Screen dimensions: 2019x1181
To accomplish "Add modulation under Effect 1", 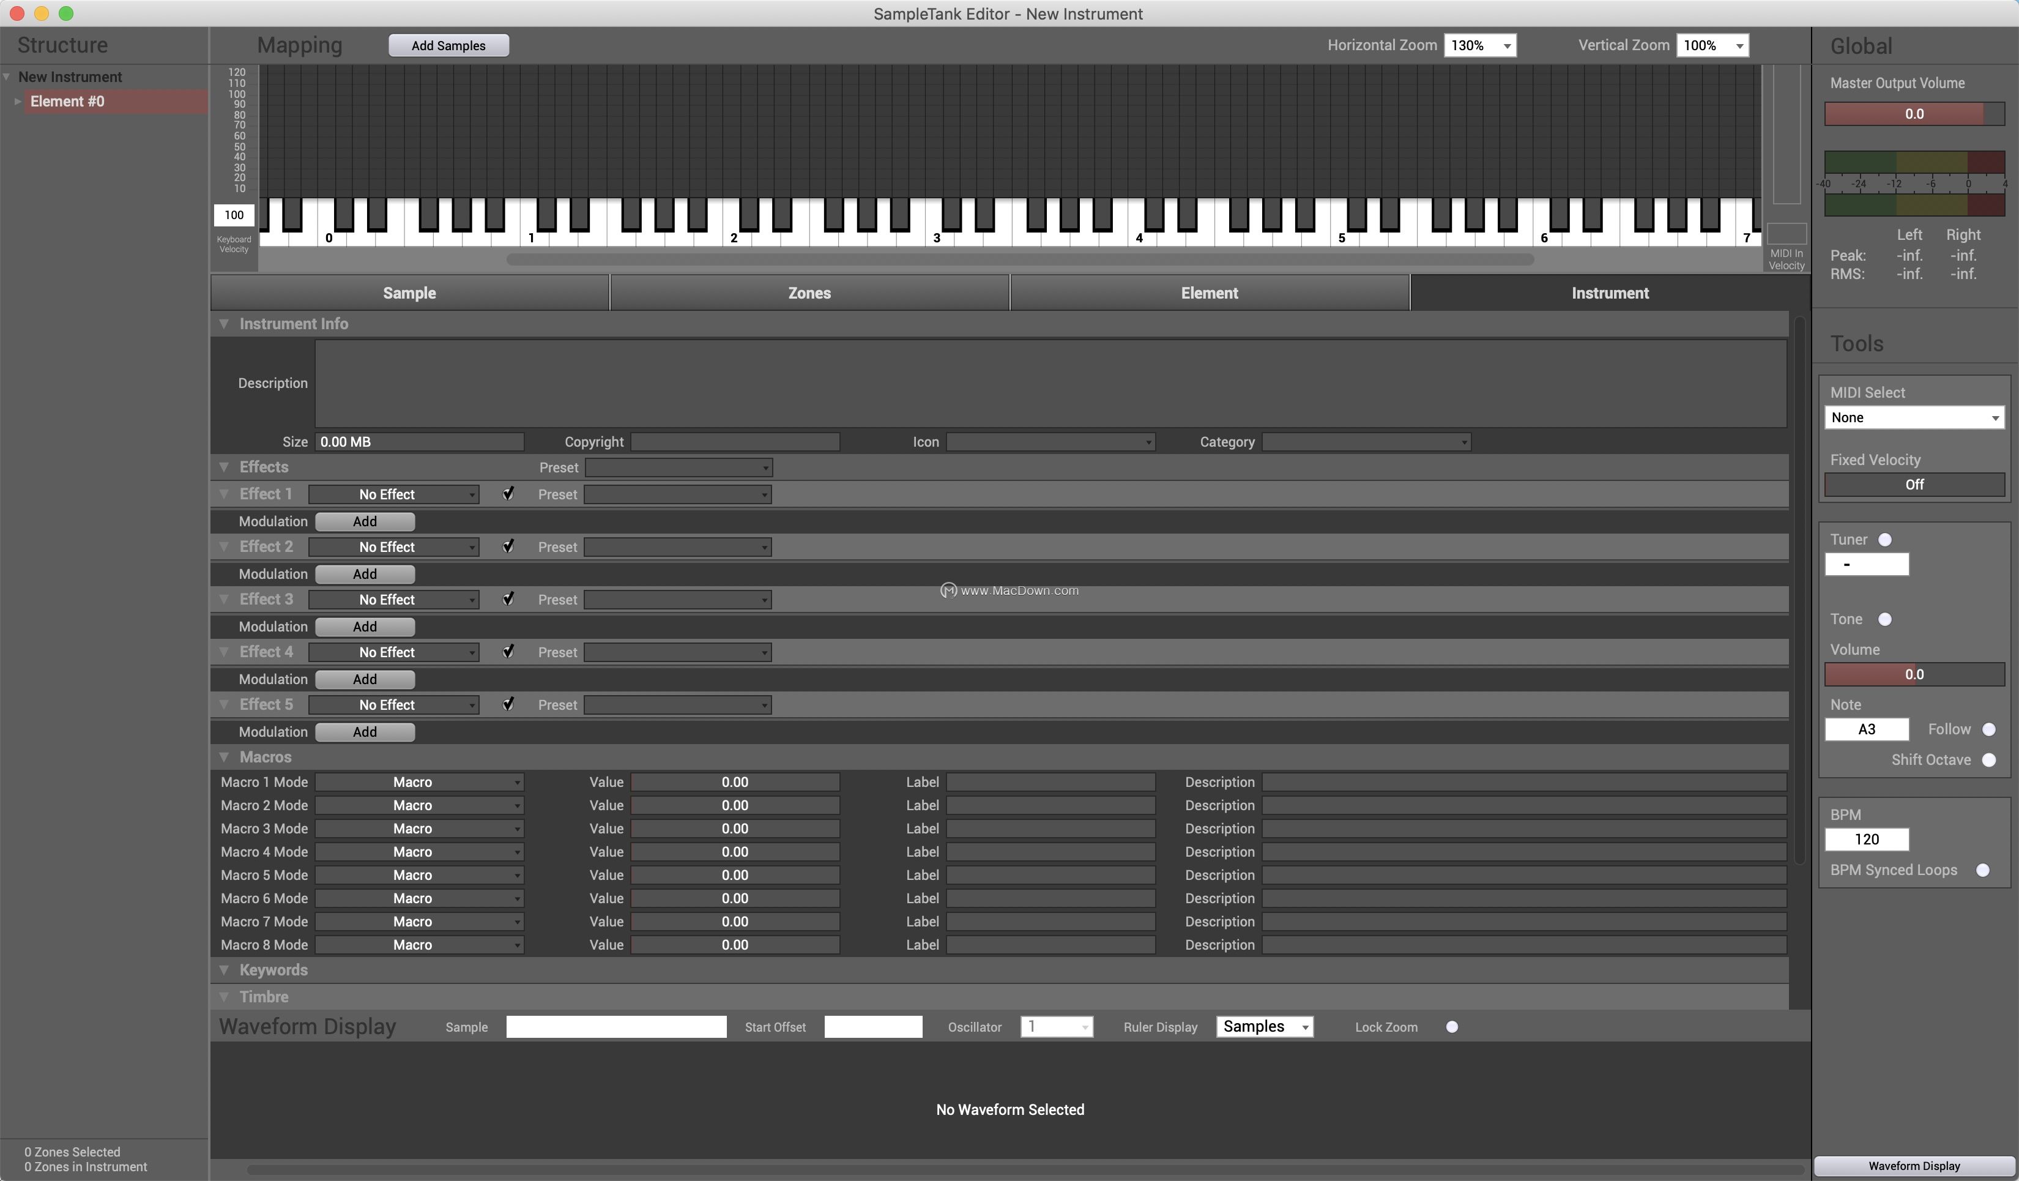I will 365,521.
